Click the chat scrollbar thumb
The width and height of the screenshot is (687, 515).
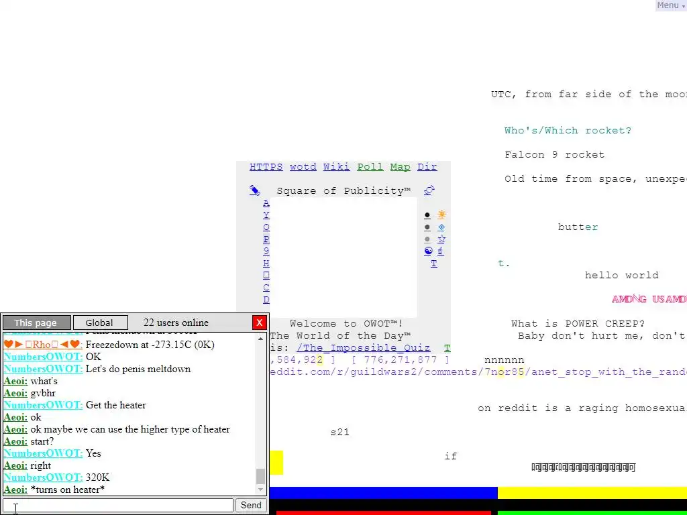point(261,476)
